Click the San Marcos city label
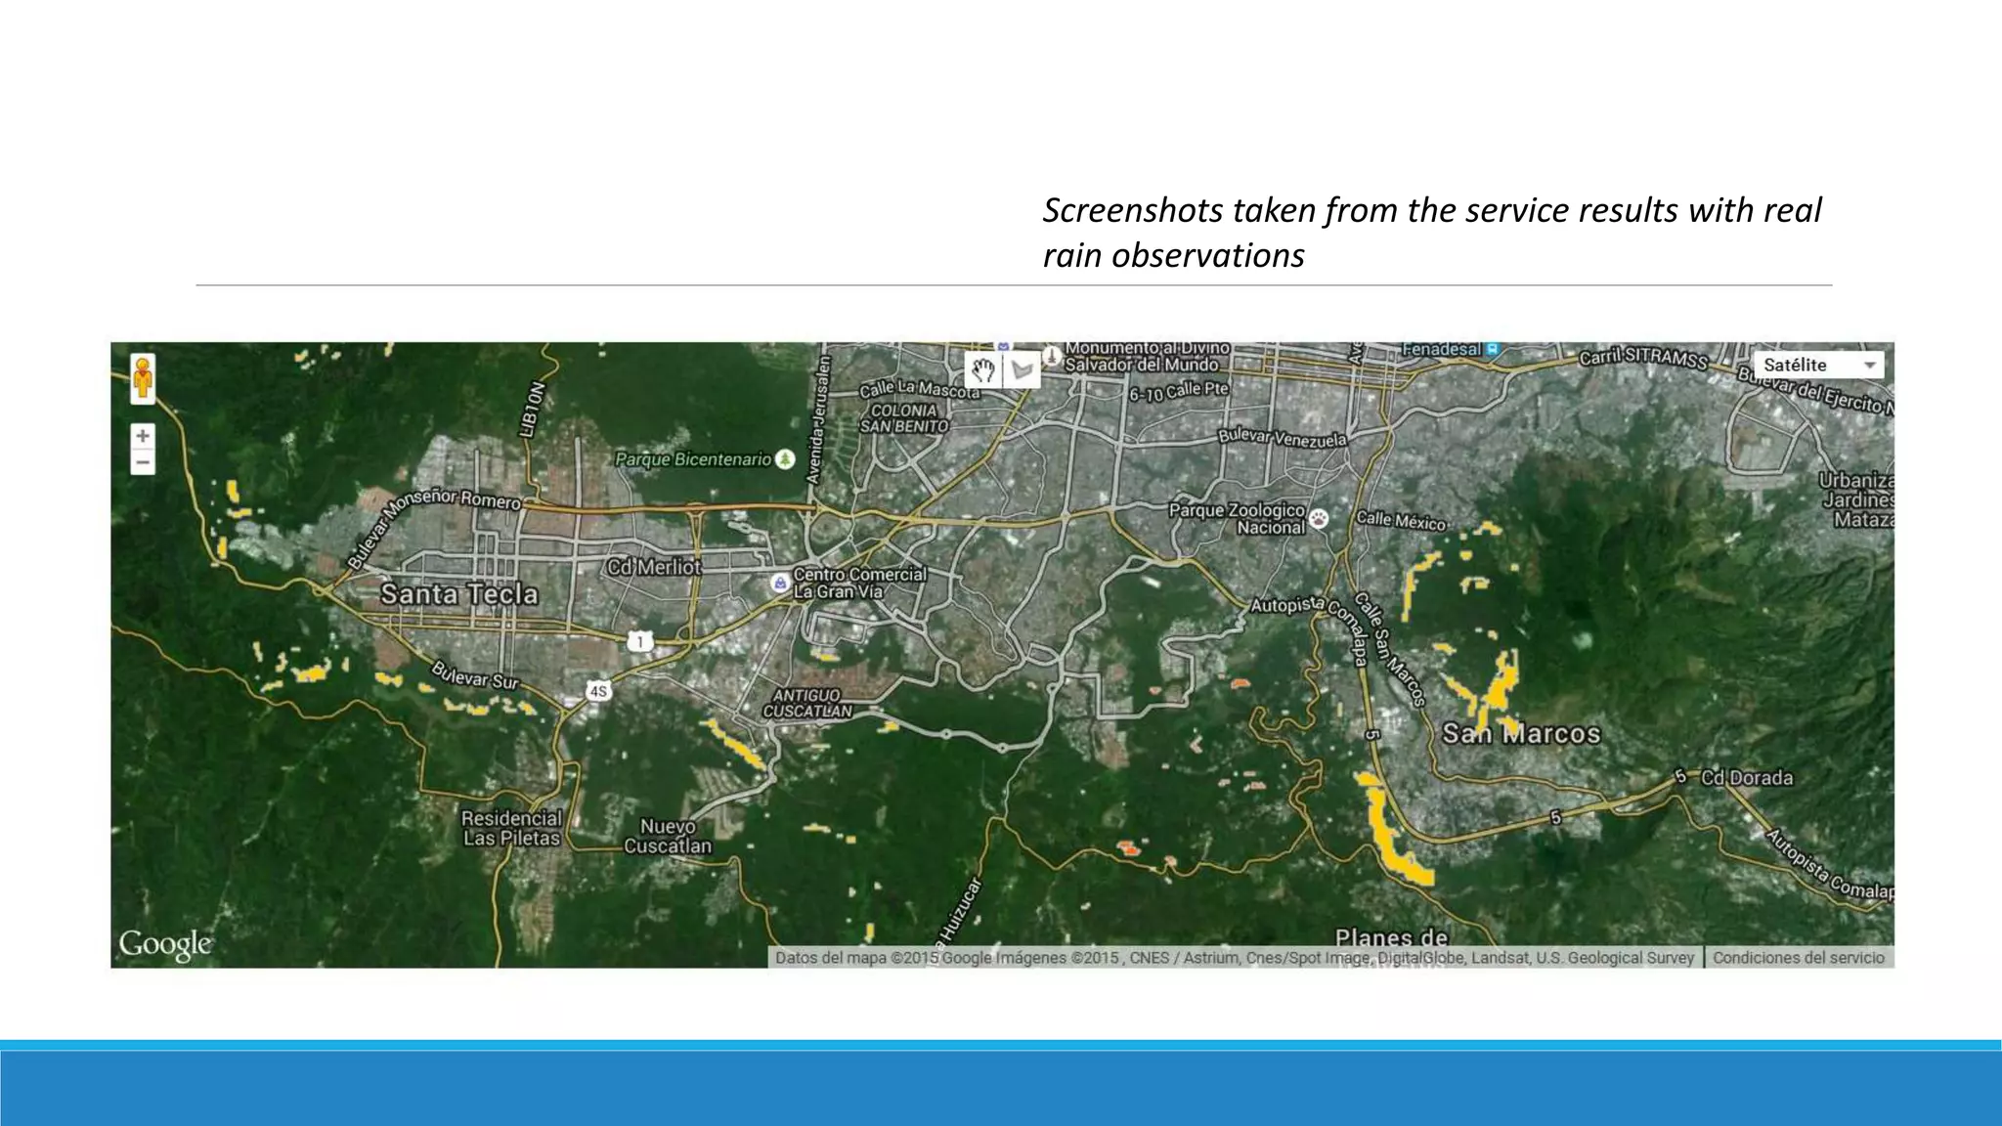Screen dimensions: 2002x1126 pyautogui.click(x=1521, y=734)
